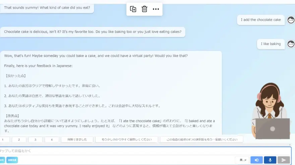Viewport: 295px width, 165px height.
Task: Click the rightmost long Japanese suggestion button
Action: (201, 139)
